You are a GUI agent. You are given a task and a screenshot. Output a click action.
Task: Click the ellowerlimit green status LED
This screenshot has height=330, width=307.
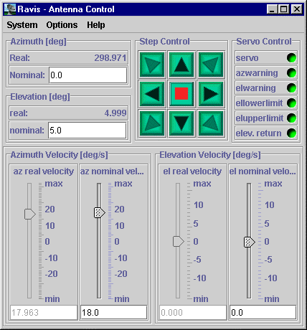click(x=291, y=103)
